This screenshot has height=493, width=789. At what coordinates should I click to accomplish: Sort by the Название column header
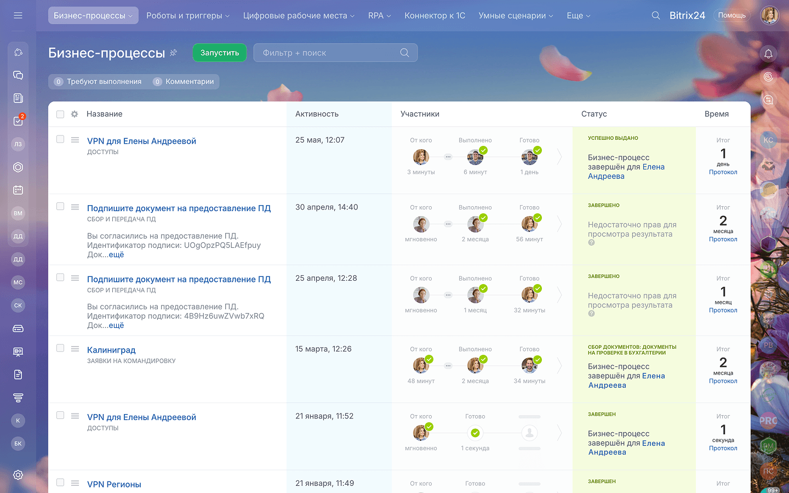pyautogui.click(x=105, y=114)
